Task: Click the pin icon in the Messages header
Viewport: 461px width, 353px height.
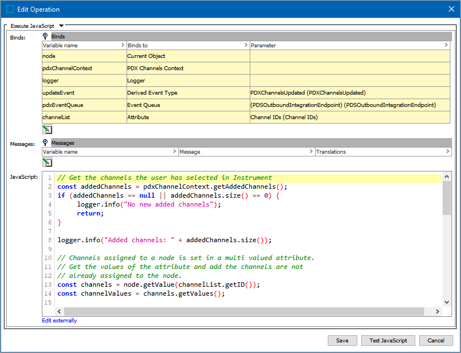Action: (46, 143)
